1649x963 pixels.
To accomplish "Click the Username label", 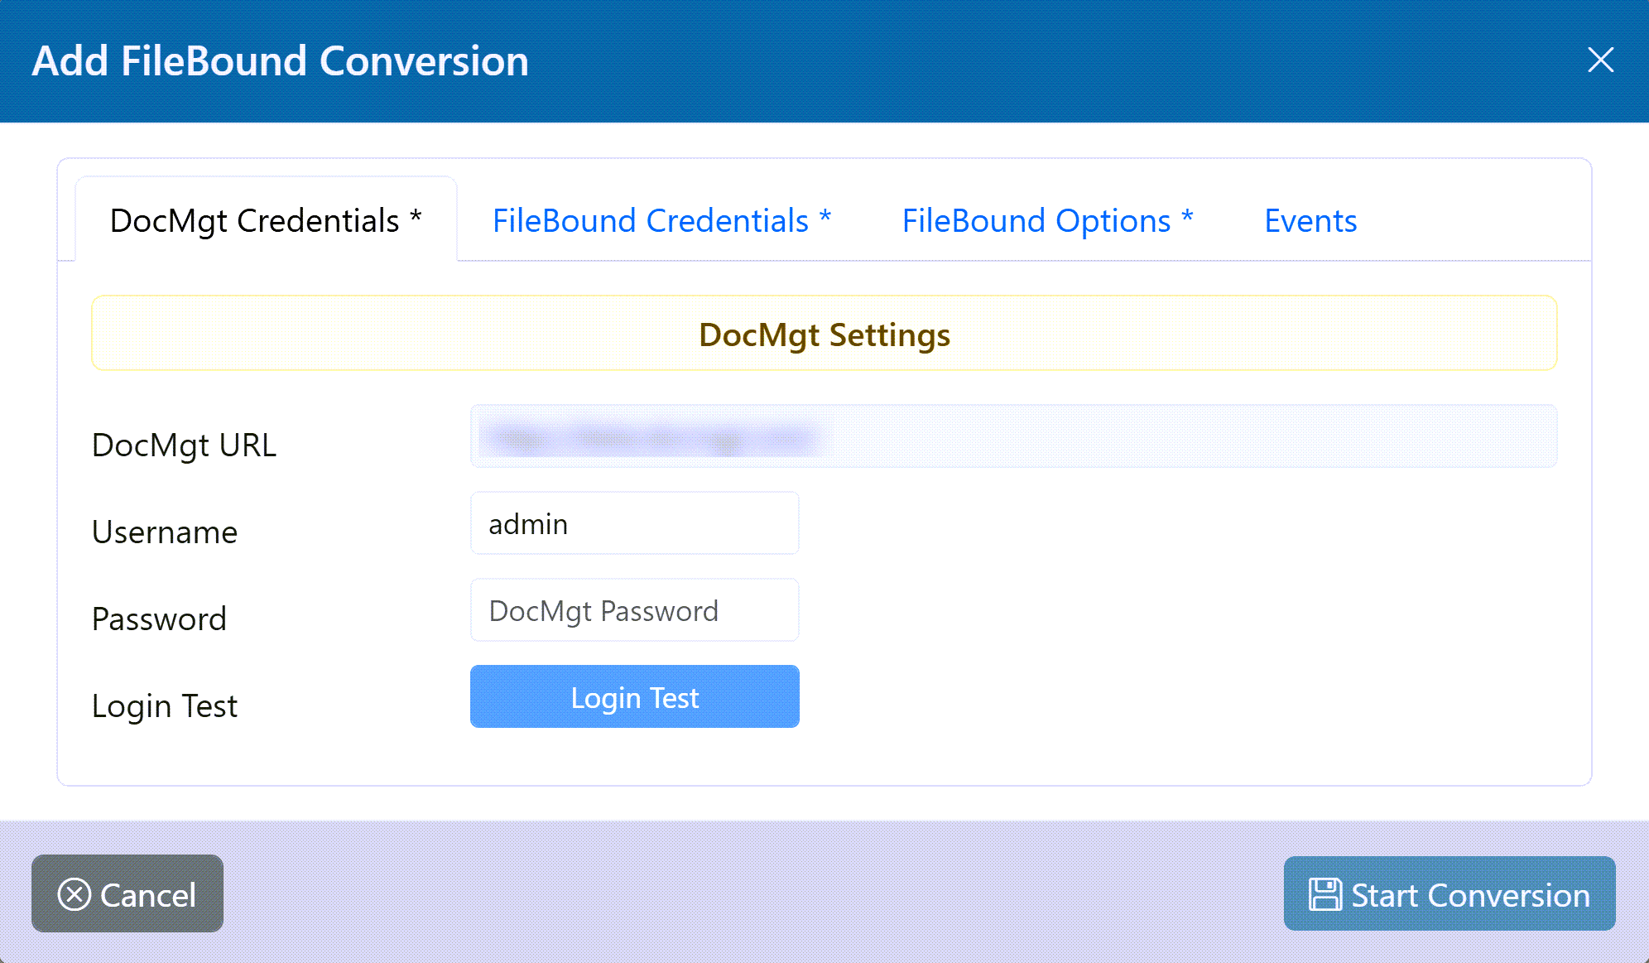I will [165, 532].
